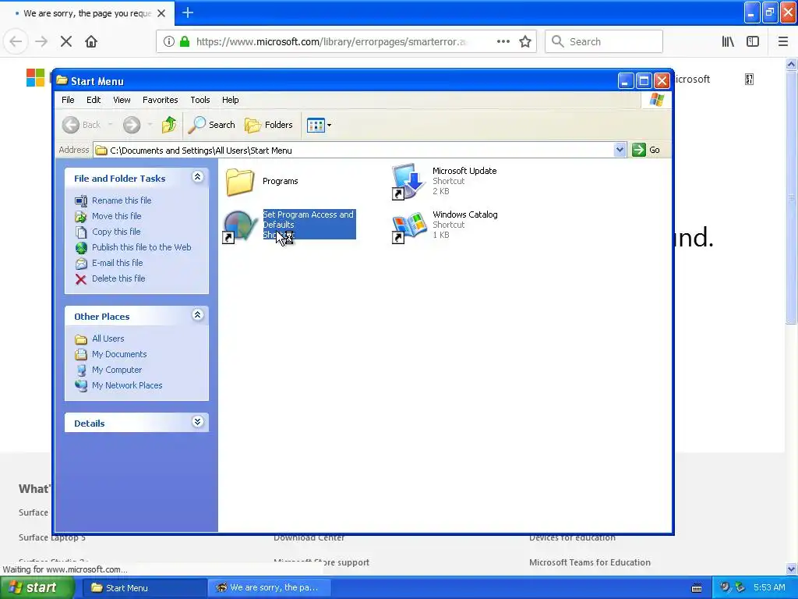Image resolution: width=798 pixels, height=599 pixels.
Task: Click Copy this file
Action: (x=108, y=232)
